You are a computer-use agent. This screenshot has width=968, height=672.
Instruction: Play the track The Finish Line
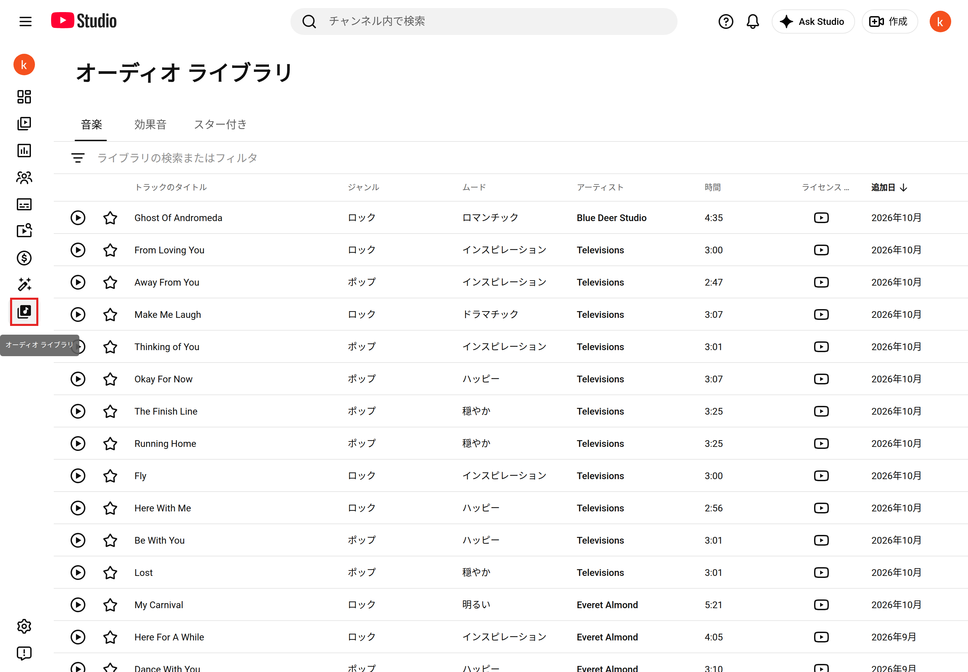click(78, 411)
